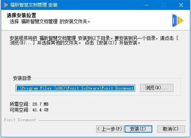This screenshot has height=138, width=191.
Task: Click the 所需空间: 28.7 MB text
Action: [x=29, y=104]
